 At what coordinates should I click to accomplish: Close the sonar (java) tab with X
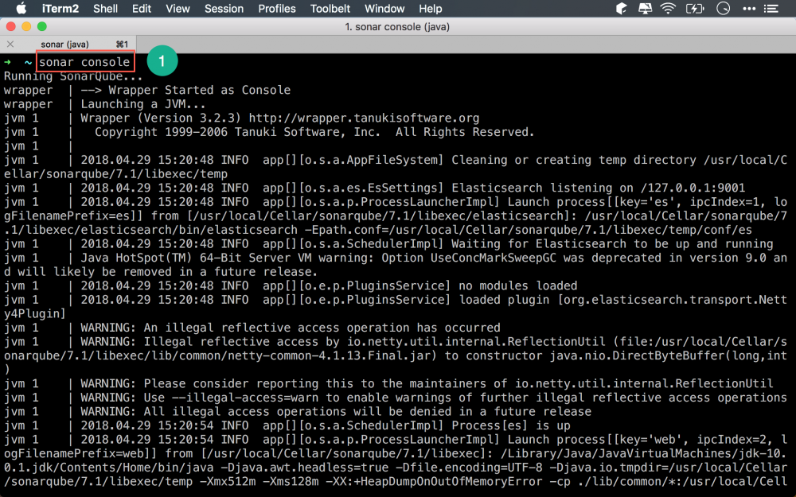(x=10, y=44)
